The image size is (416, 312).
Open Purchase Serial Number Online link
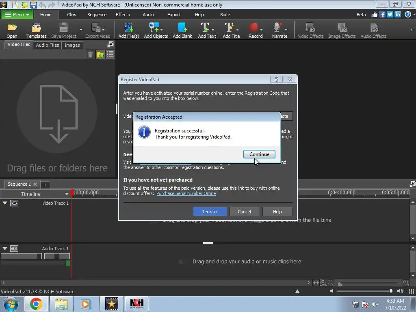(x=186, y=193)
